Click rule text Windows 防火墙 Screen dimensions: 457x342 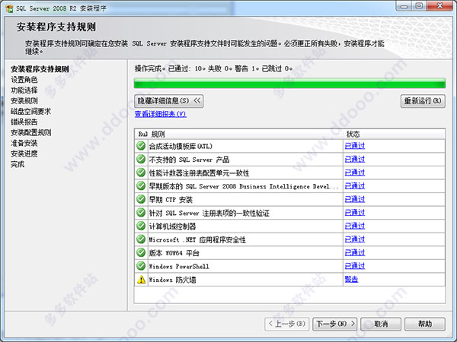(x=173, y=280)
